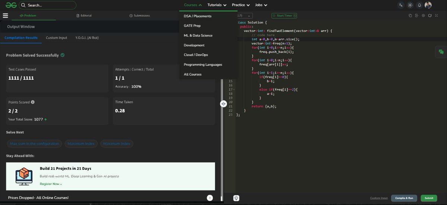Switch to the Editorial tab

[x=84, y=16]
